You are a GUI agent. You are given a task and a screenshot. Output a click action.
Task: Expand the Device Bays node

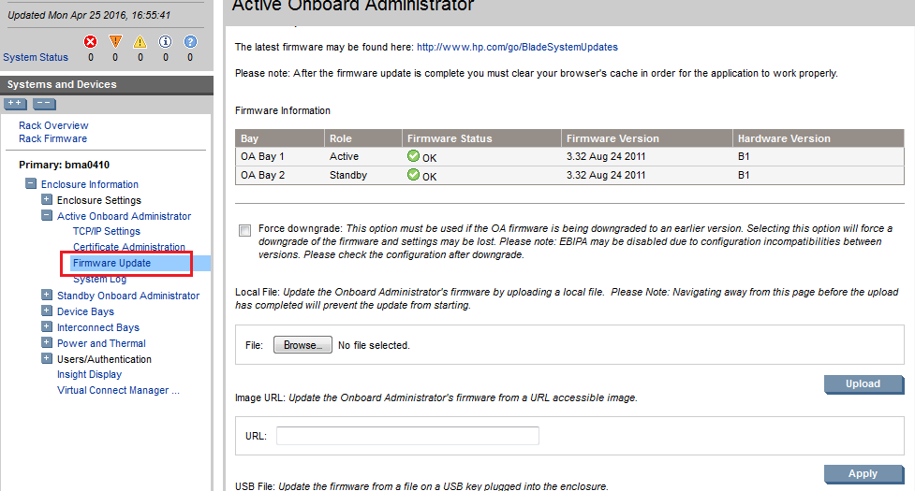47,310
